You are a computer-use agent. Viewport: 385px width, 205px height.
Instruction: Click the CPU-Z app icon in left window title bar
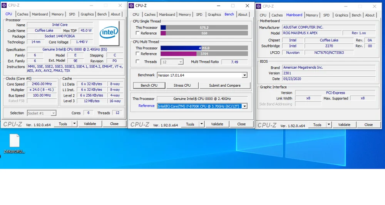point(4,5)
